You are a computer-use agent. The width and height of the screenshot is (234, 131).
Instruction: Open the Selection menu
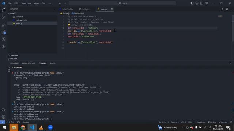point(26,3)
